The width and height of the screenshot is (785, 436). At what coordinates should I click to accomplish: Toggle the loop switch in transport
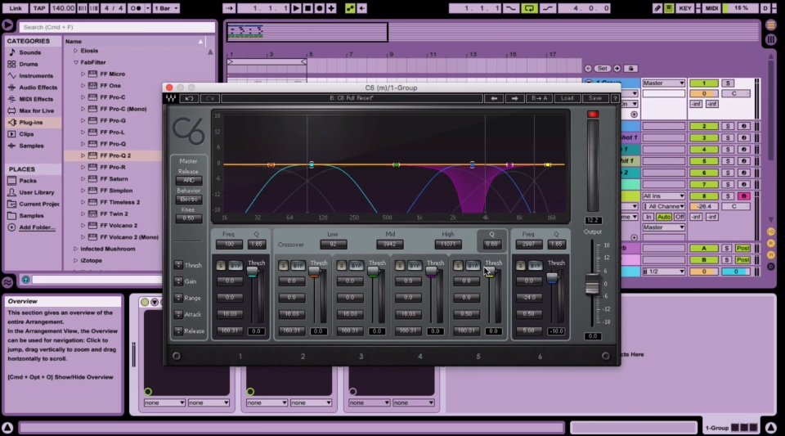tap(529, 8)
